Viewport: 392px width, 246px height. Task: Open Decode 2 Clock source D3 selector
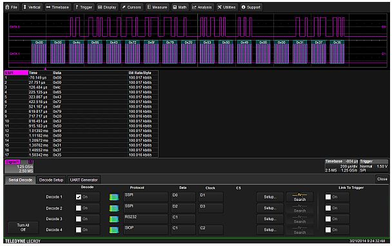coord(211,208)
